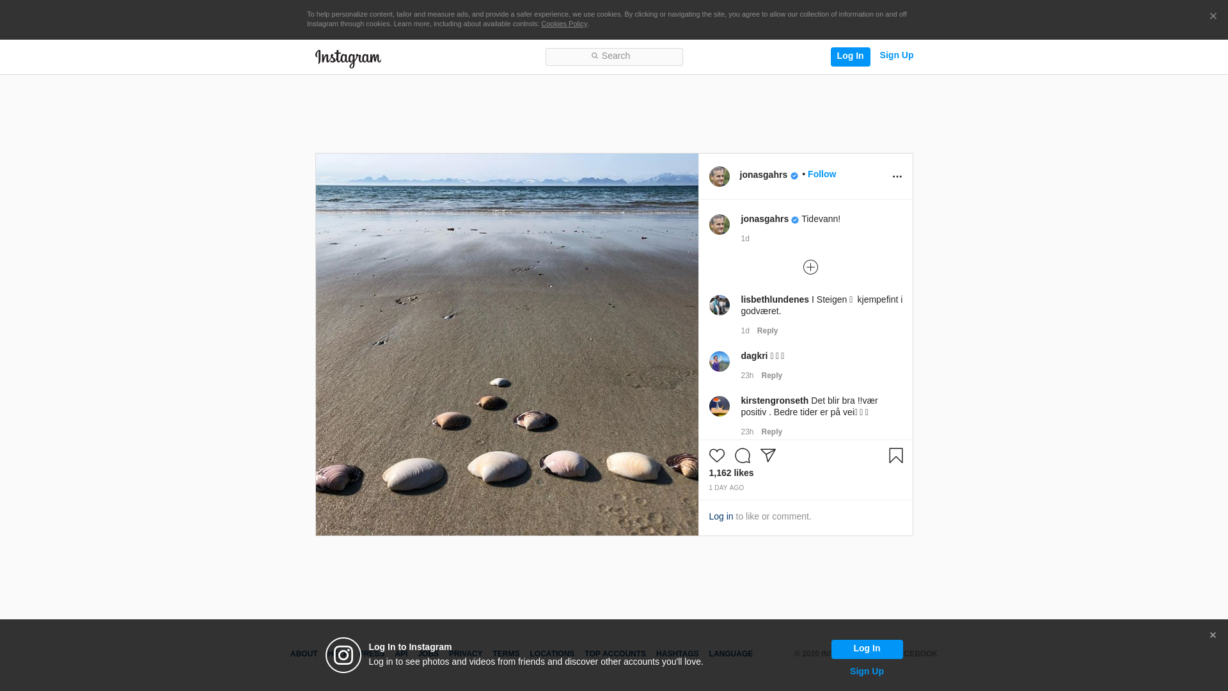
Task: Open jonasgahrs avatar beside Tidevann caption
Action: coord(720,225)
